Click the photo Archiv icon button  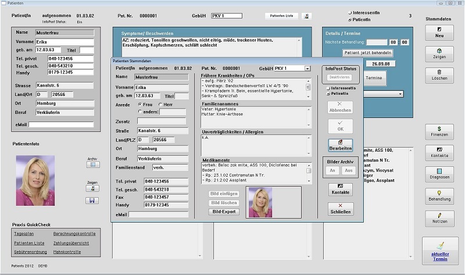(x=92, y=165)
